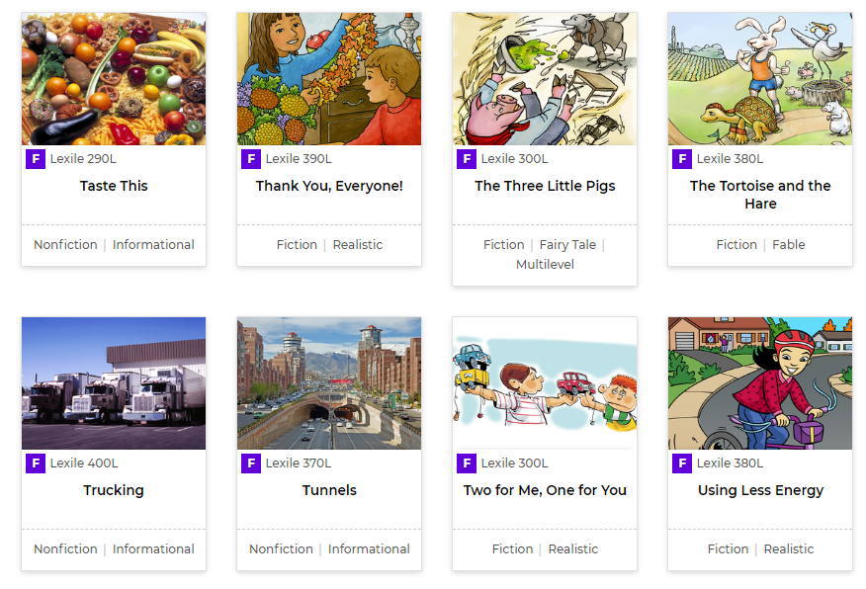Click the F level badge on The Three Little Pigs
Screen dimensions: 866x589
coord(467,159)
